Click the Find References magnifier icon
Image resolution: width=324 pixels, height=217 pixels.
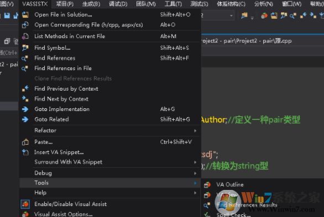[25, 58]
